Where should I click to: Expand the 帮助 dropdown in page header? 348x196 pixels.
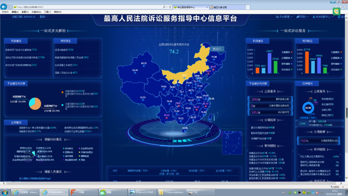coord(303,17)
